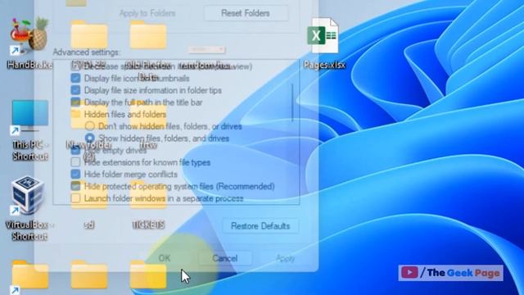Click the Apply to Folders button
This screenshot has width=524, height=295.
(x=147, y=13)
